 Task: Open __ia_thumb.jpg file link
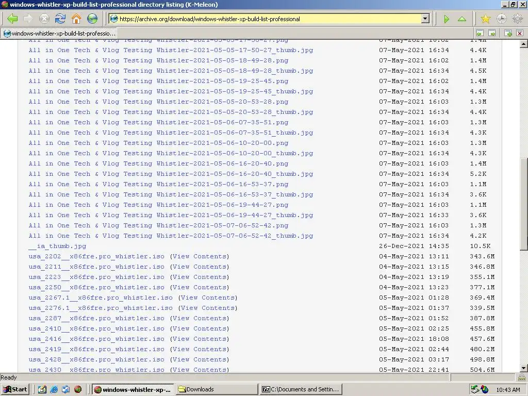(58, 246)
